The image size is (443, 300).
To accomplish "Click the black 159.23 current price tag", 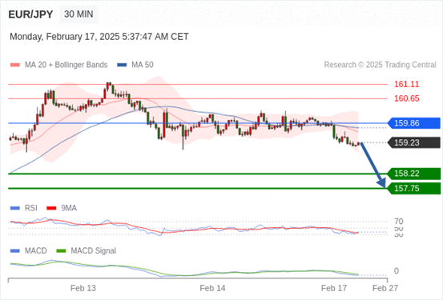I will [414, 142].
